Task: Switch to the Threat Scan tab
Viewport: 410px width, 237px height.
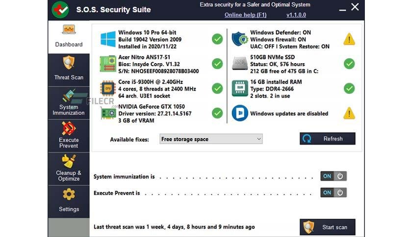Action: (x=69, y=70)
